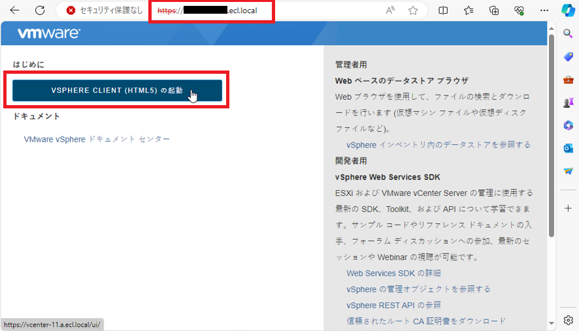Download trusted root CA certificate link
579x331 pixels.
pyautogui.click(x=426, y=321)
